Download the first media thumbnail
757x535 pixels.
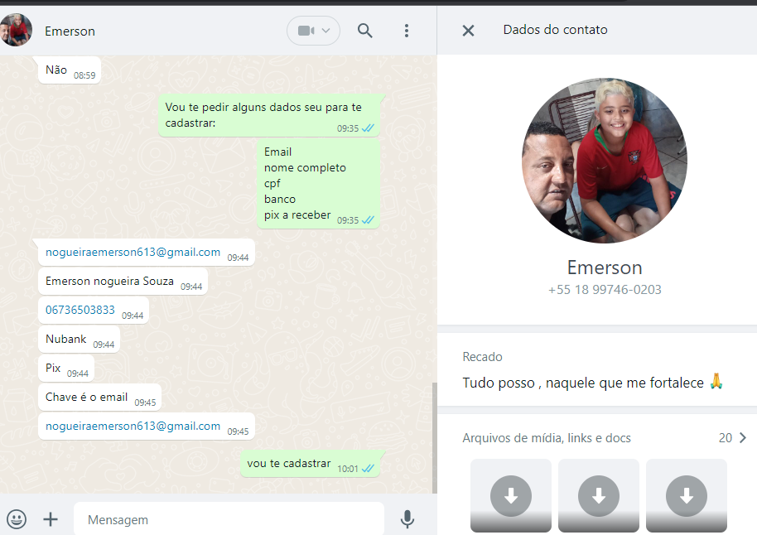(511, 496)
